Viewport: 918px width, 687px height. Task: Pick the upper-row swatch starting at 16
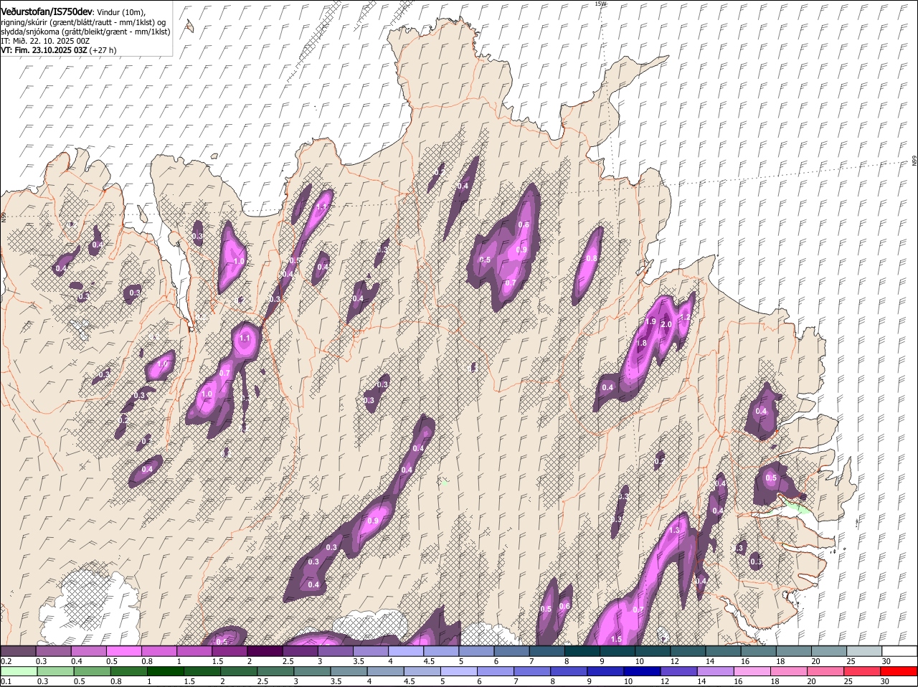(x=759, y=651)
